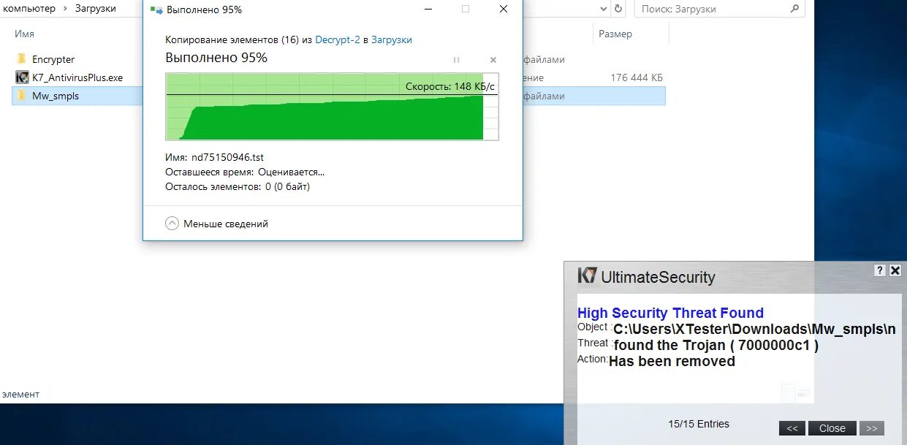Refresh the Explorer folder view
The image size is (907, 445).
tap(618, 9)
